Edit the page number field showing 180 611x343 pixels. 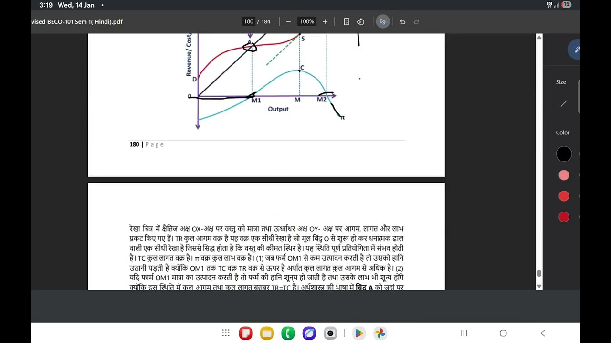point(248,22)
